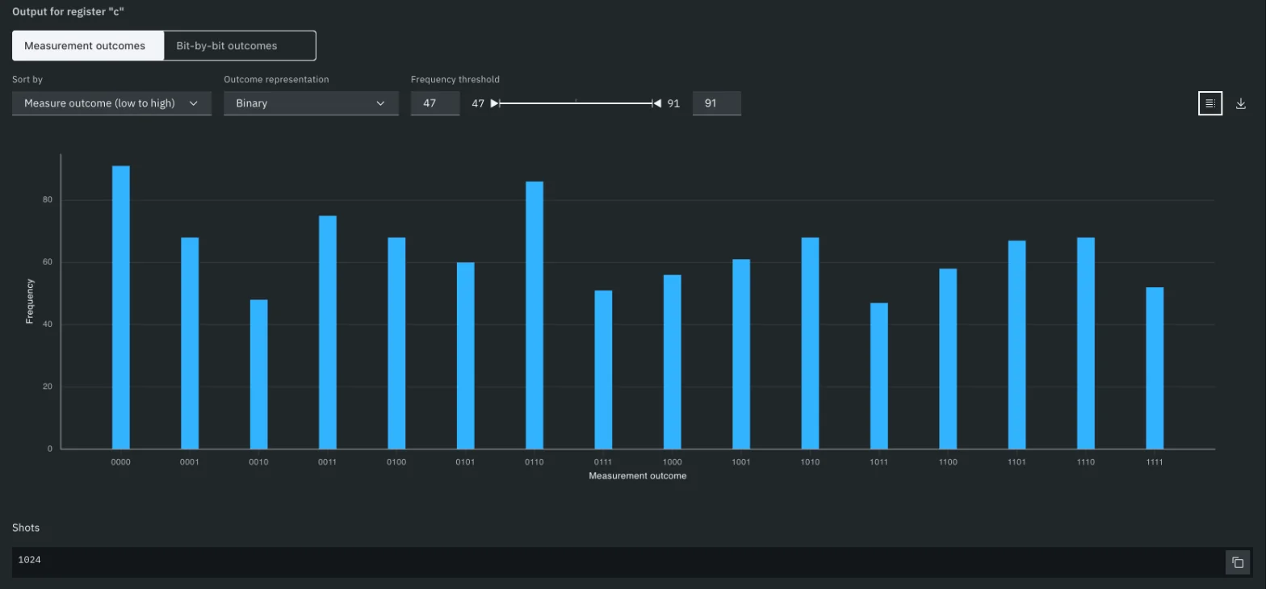Open the Outcome representation dropdown set to Binary
1266x589 pixels.
(311, 103)
